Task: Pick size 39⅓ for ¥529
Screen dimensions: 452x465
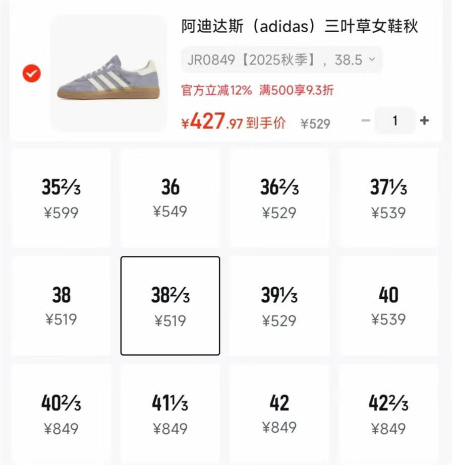Action: pyautogui.click(x=279, y=306)
